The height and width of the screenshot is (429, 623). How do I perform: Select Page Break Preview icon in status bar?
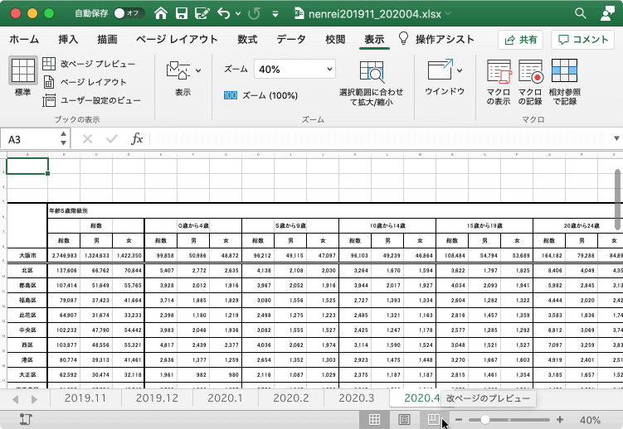pos(434,420)
